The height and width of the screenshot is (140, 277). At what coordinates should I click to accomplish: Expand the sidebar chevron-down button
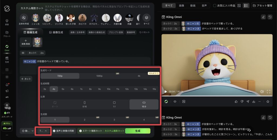click(x=7, y=77)
